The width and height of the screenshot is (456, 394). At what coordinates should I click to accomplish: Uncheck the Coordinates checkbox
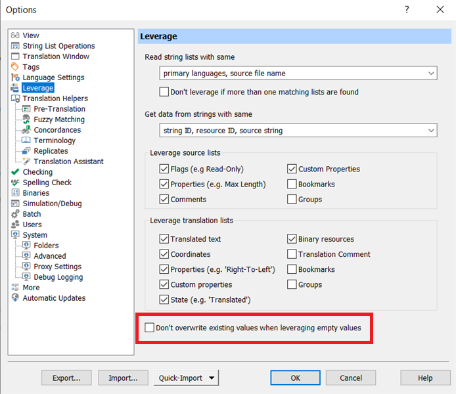tap(164, 254)
